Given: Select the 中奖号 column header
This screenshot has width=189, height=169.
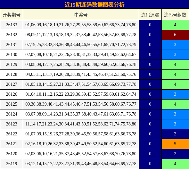Looking at the screenshot, I should tap(81, 15).
